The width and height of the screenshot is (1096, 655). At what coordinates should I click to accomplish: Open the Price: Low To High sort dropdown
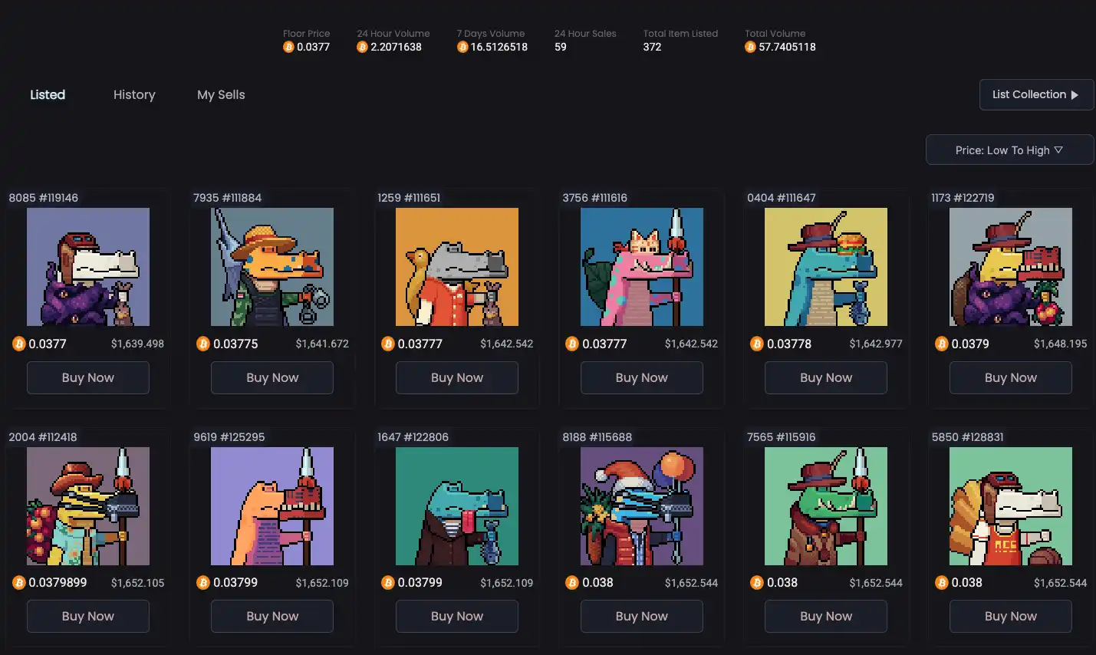coord(1009,150)
